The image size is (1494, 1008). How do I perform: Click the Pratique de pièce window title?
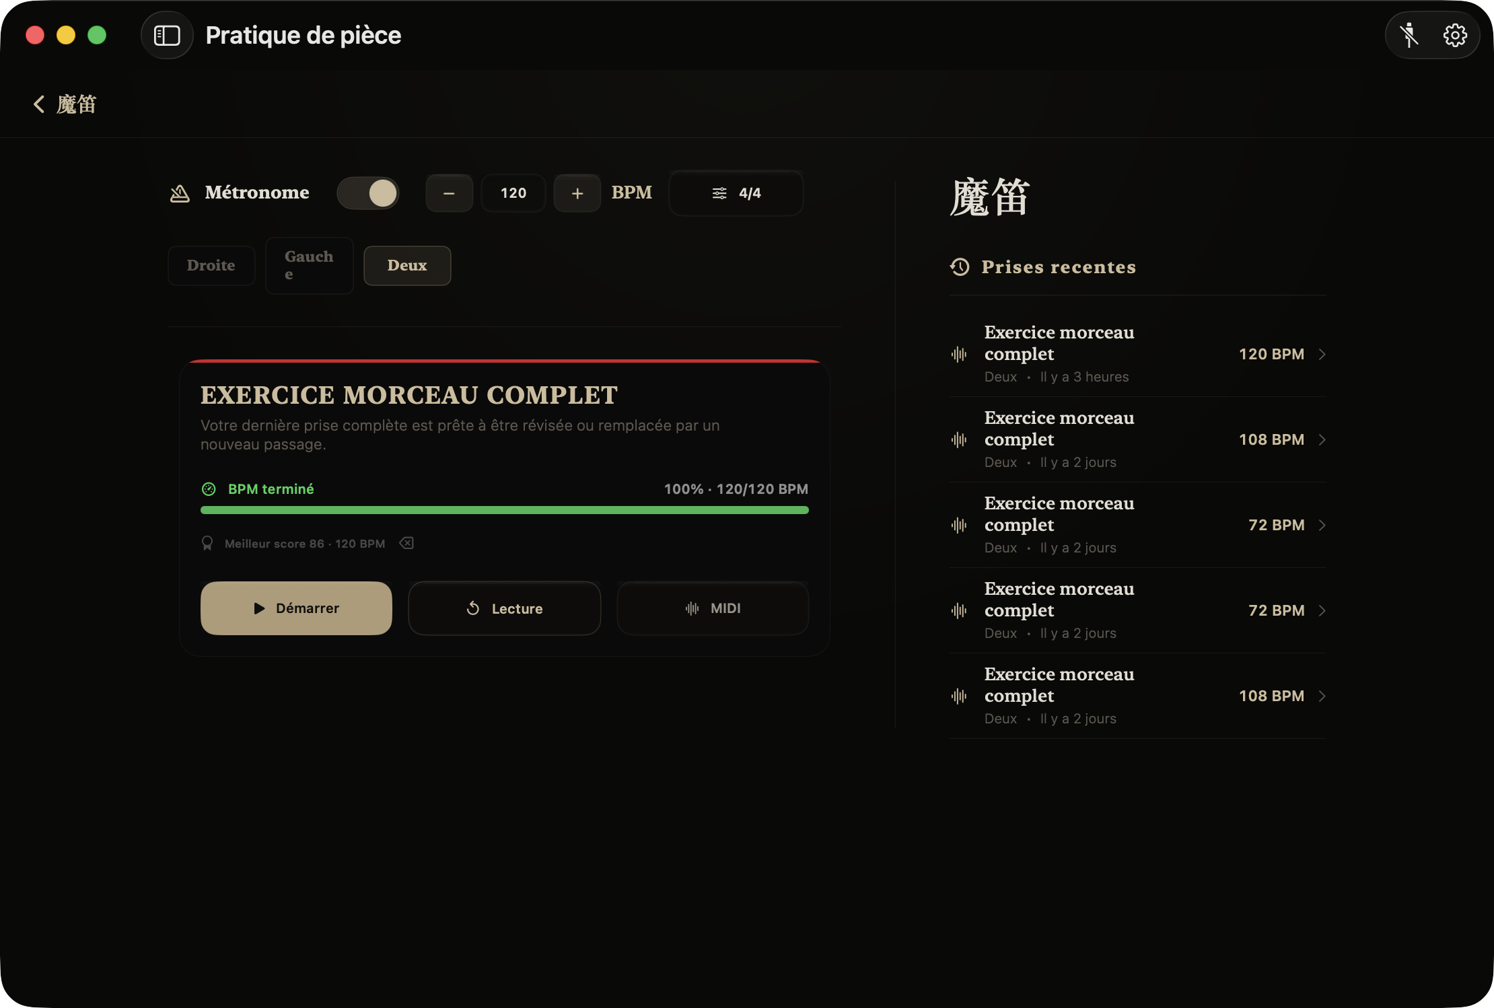pyautogui.click(x=304, y=35)
